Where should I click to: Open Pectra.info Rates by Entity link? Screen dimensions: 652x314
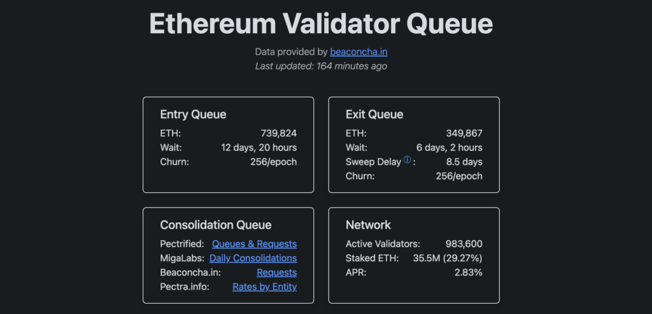click(264, 287)
